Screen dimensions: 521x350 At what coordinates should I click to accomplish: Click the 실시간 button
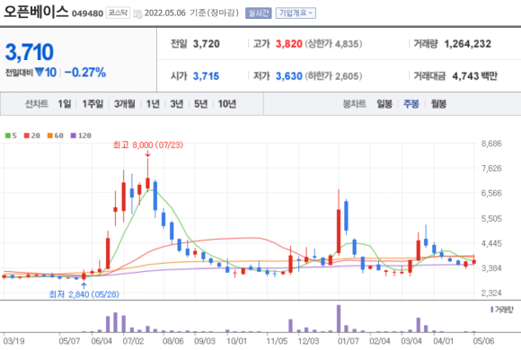(x=259, y=13)
